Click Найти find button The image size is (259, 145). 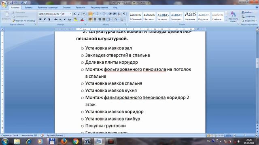pos(247,12)
